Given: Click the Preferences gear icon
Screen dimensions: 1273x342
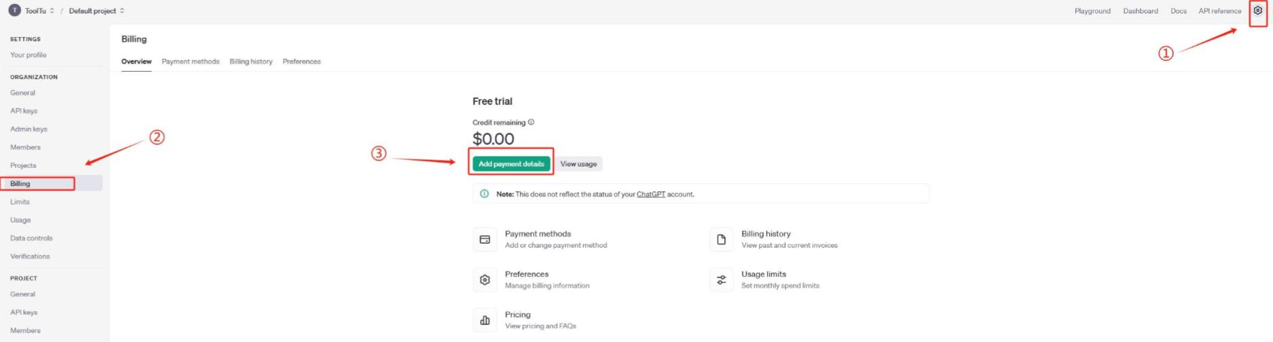Looking at the screenshot, I should 484,280.
